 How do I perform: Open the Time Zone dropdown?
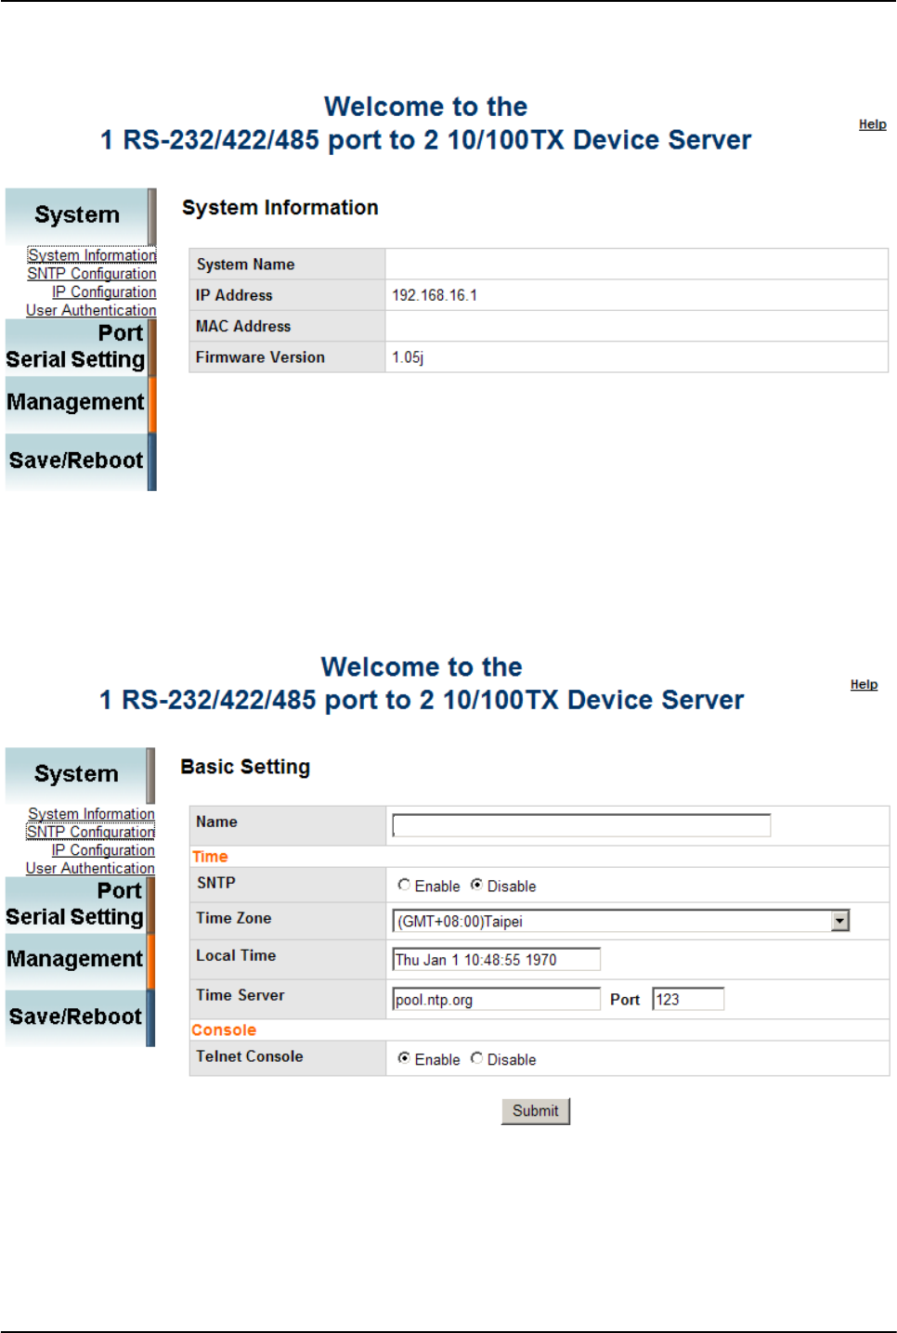(621, 921)
